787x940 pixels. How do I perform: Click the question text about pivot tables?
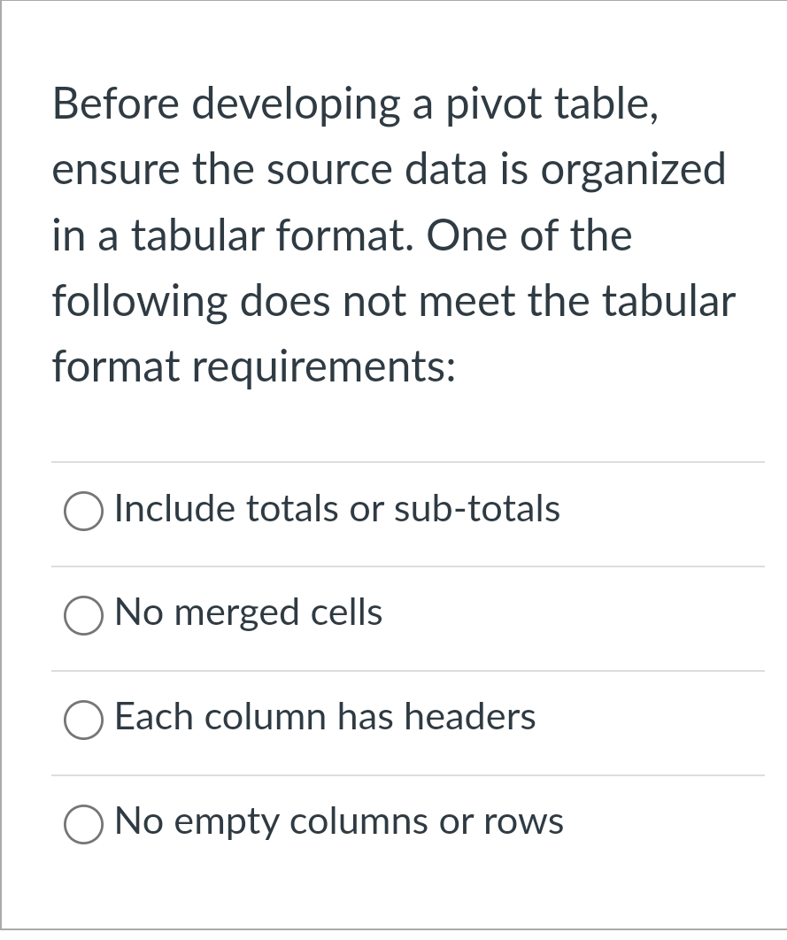pyautogui.click(x=390, y=235)
